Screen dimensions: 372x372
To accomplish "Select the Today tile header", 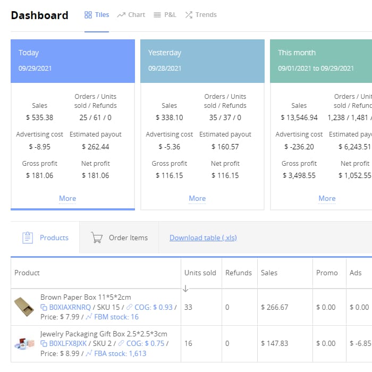I will (x=73, y=61).
